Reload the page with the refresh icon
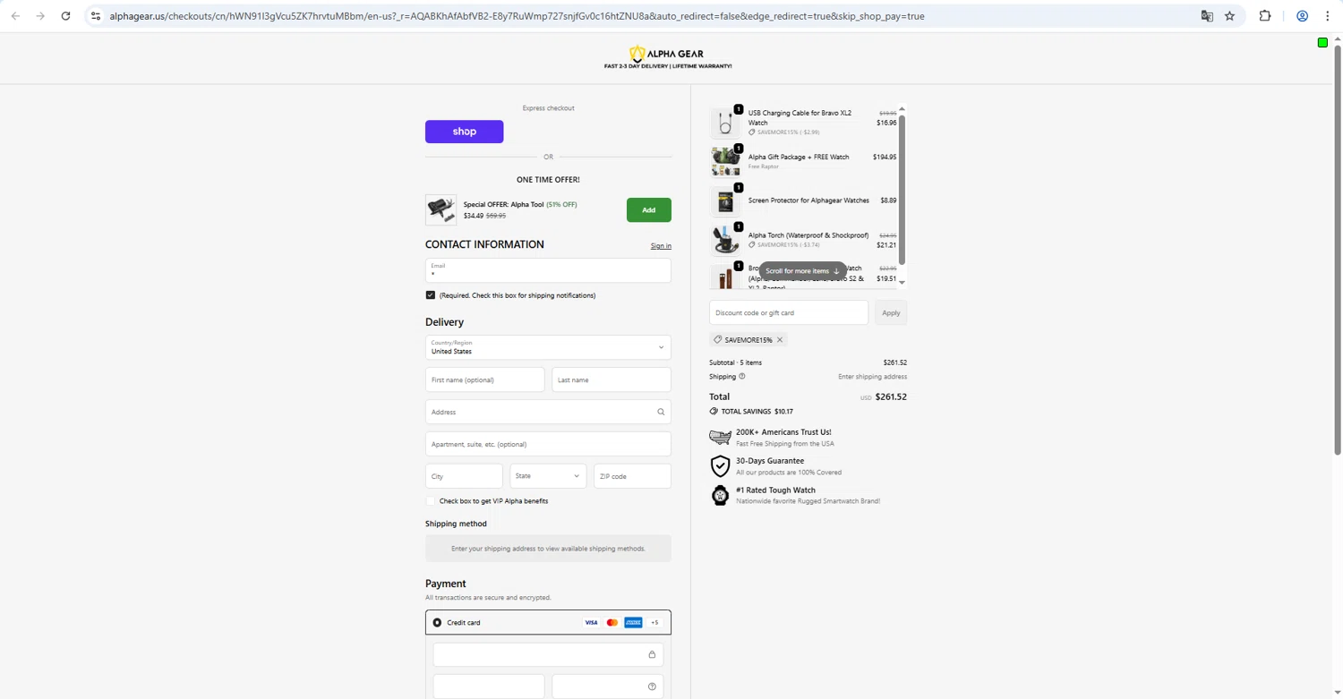 click(x=65, y=16)
